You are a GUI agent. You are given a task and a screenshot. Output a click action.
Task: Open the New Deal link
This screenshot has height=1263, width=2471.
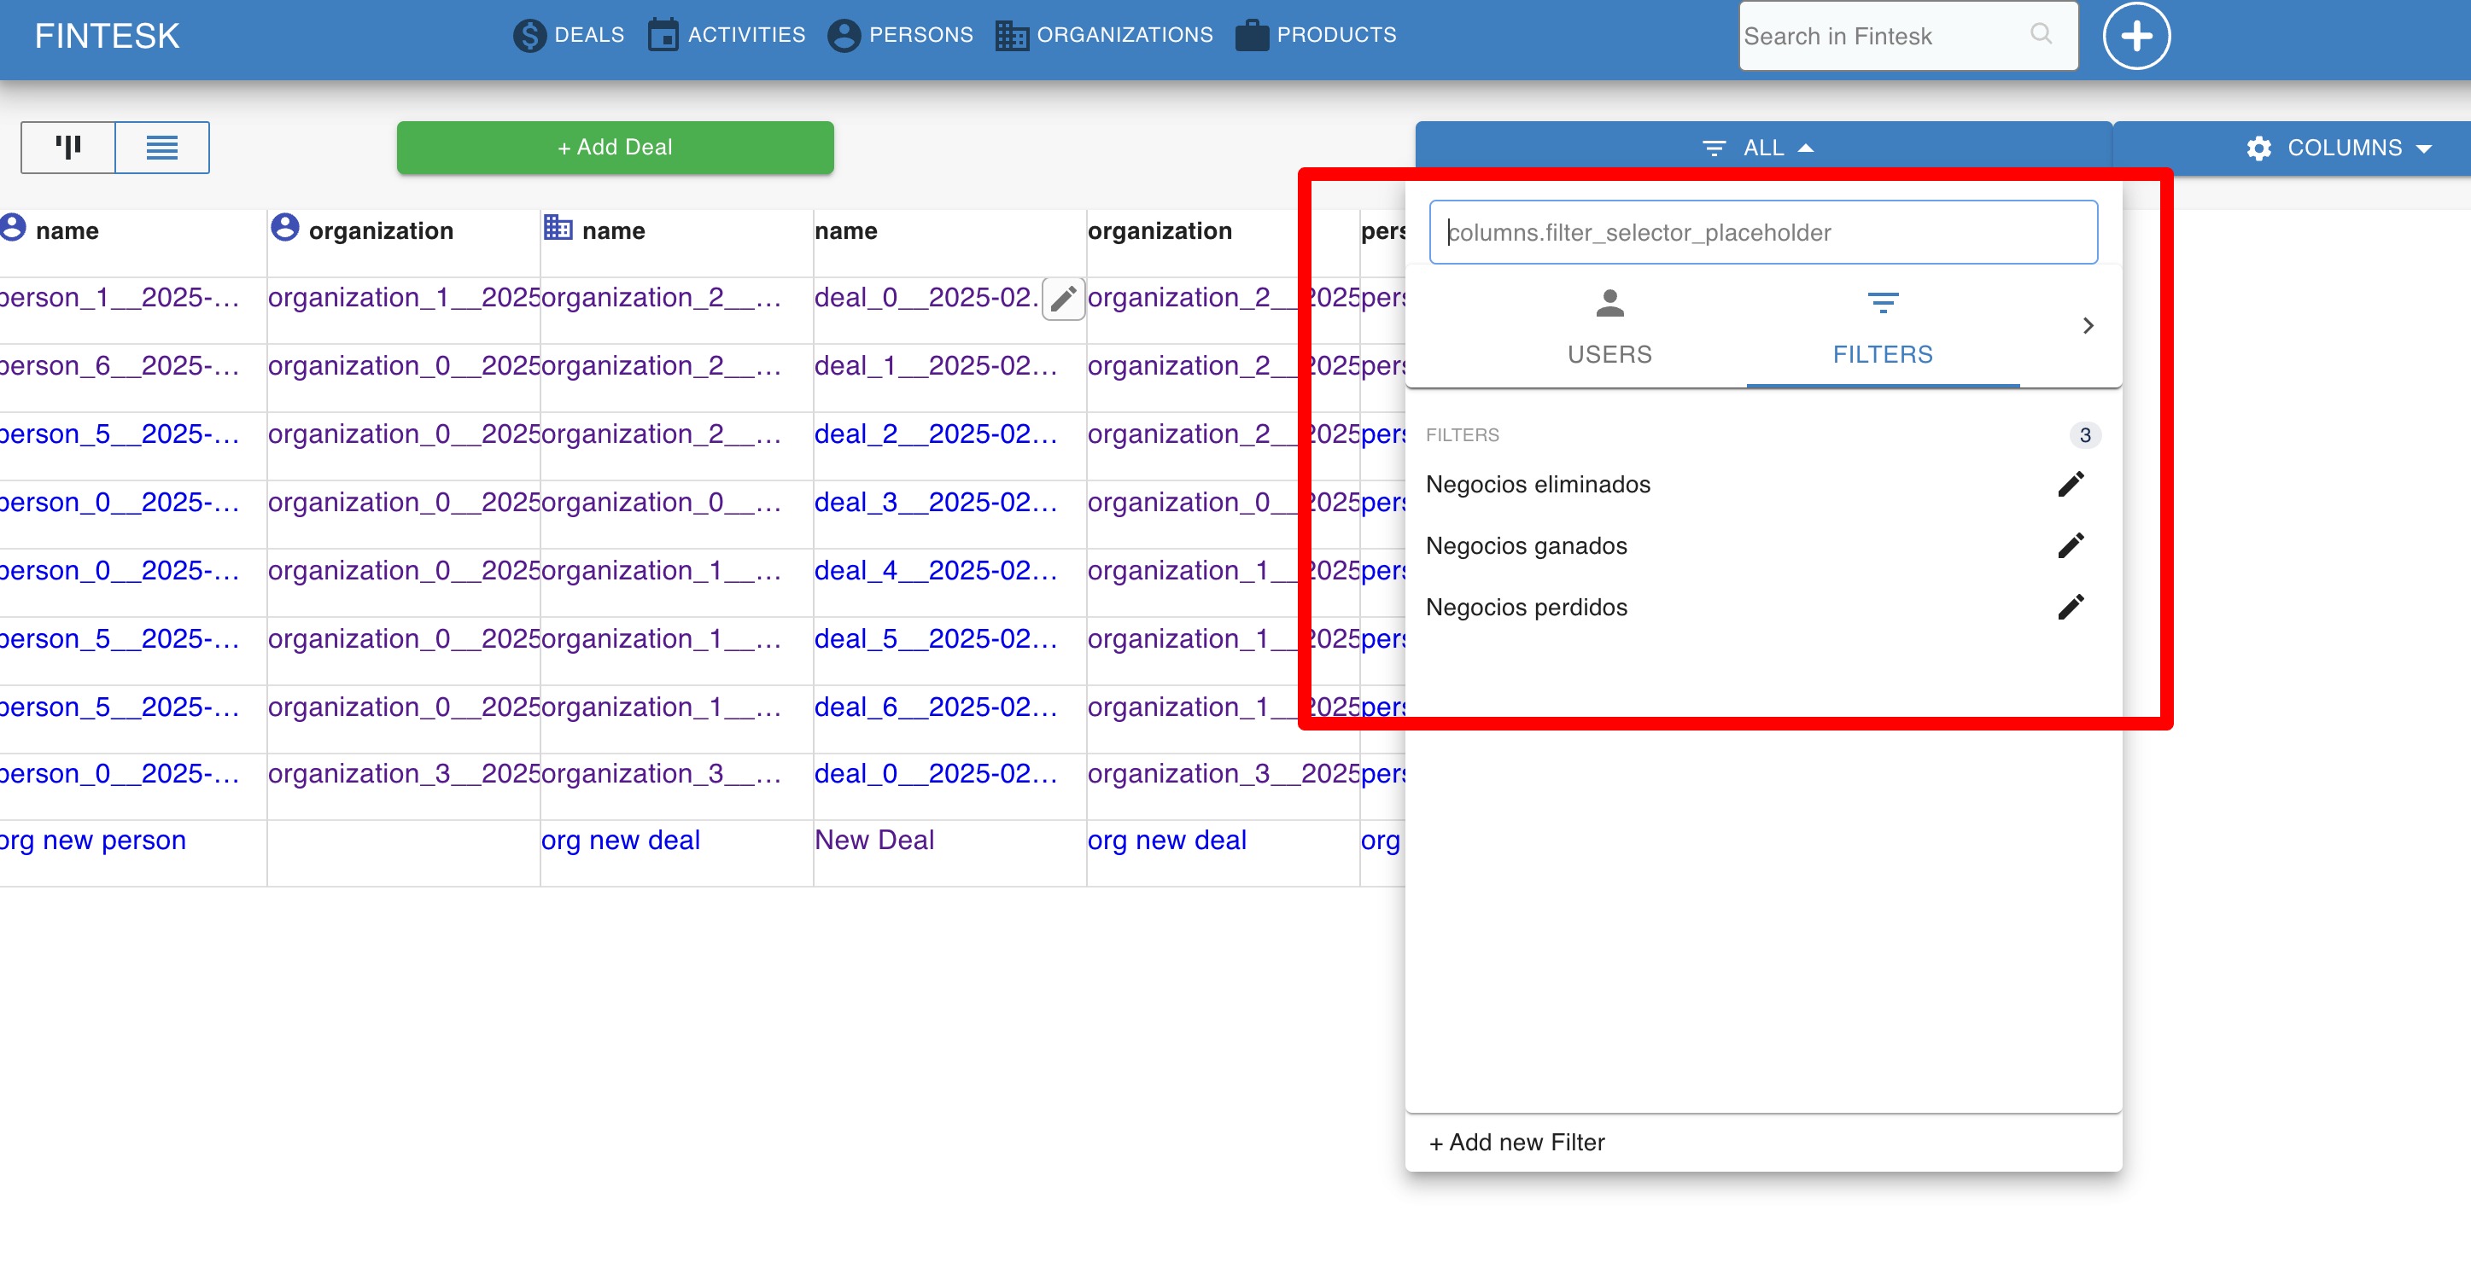tap(873, 840)
